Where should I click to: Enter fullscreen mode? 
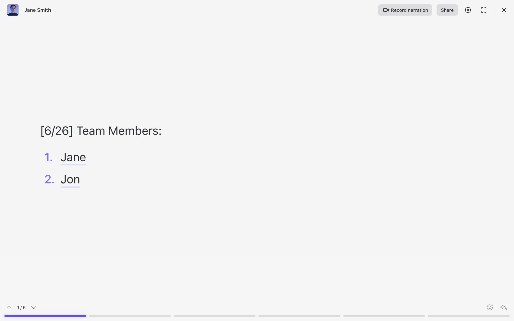click(x=483, y=10)
